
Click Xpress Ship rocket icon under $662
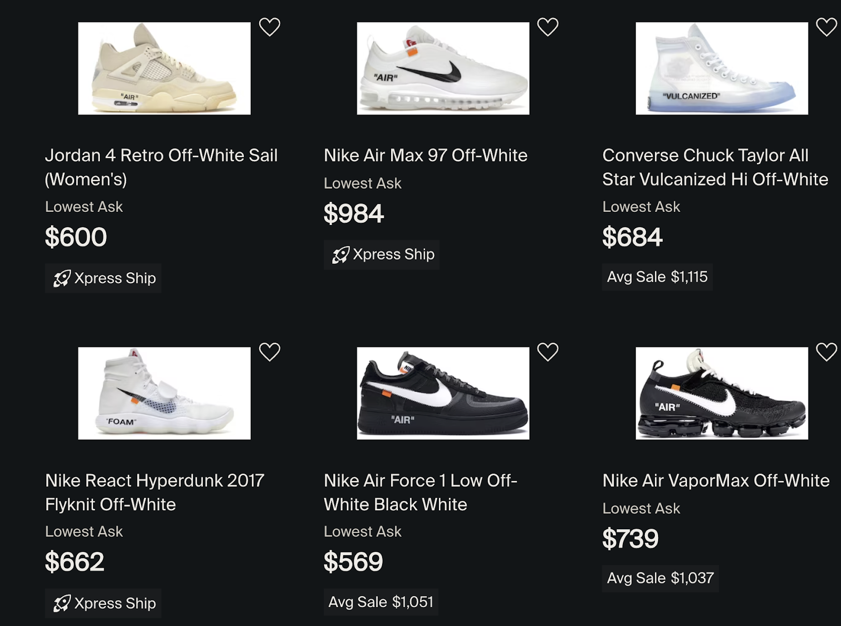point(61,603)
